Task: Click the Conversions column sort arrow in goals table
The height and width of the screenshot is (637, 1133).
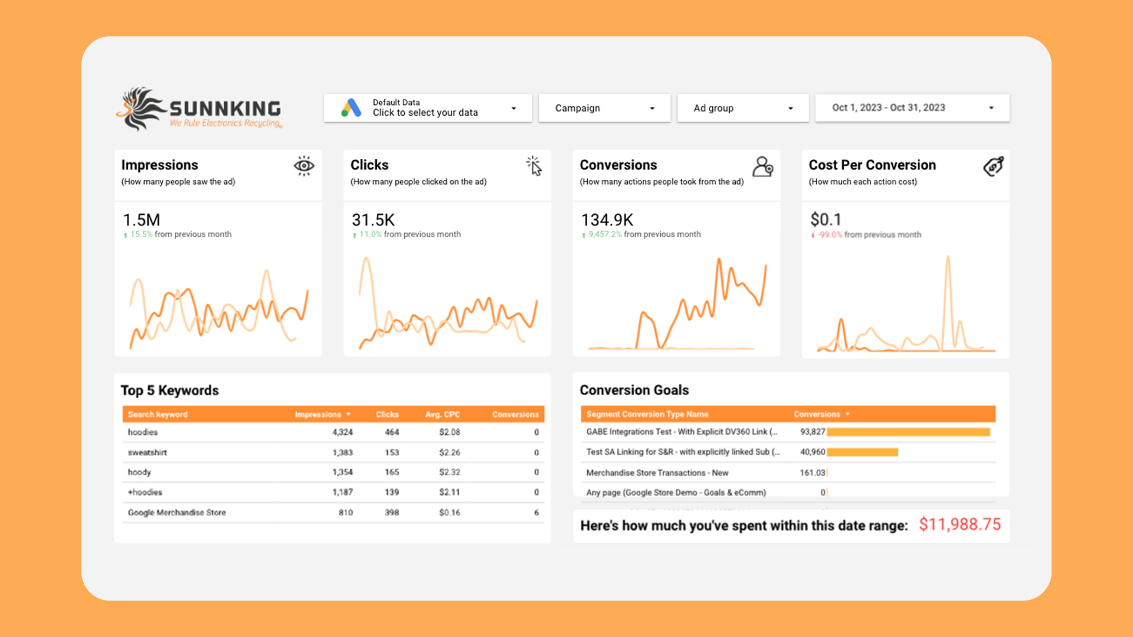Action: point(848,414)
